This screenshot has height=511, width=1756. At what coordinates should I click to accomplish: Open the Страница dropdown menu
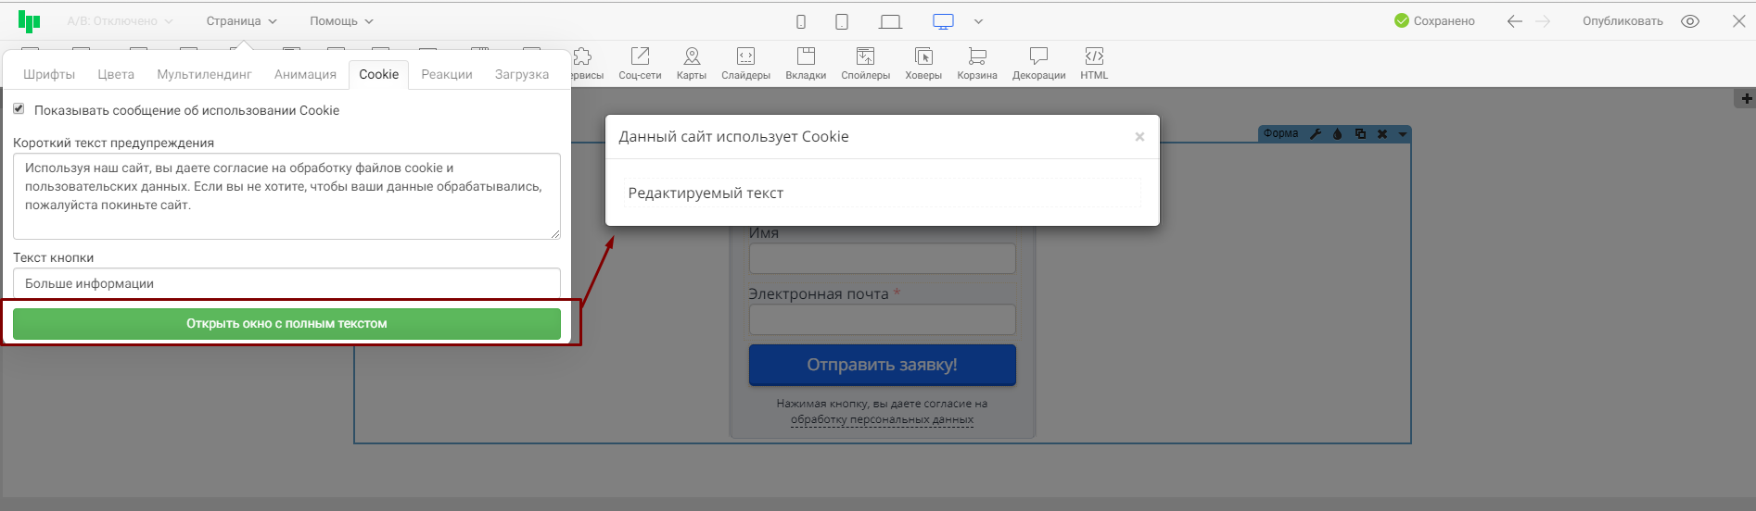[x=241, y=21]
